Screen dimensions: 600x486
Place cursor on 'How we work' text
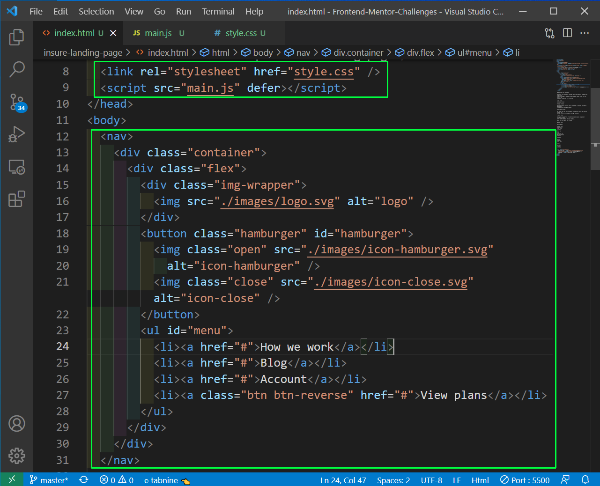click(x=297, y=347)
